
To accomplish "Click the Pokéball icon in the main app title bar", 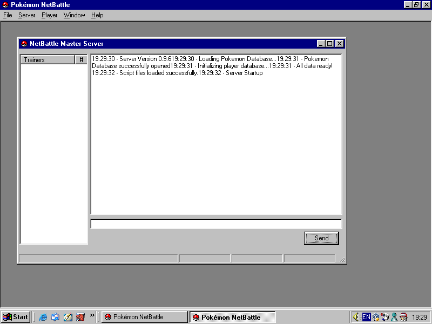I will (5, 5).
